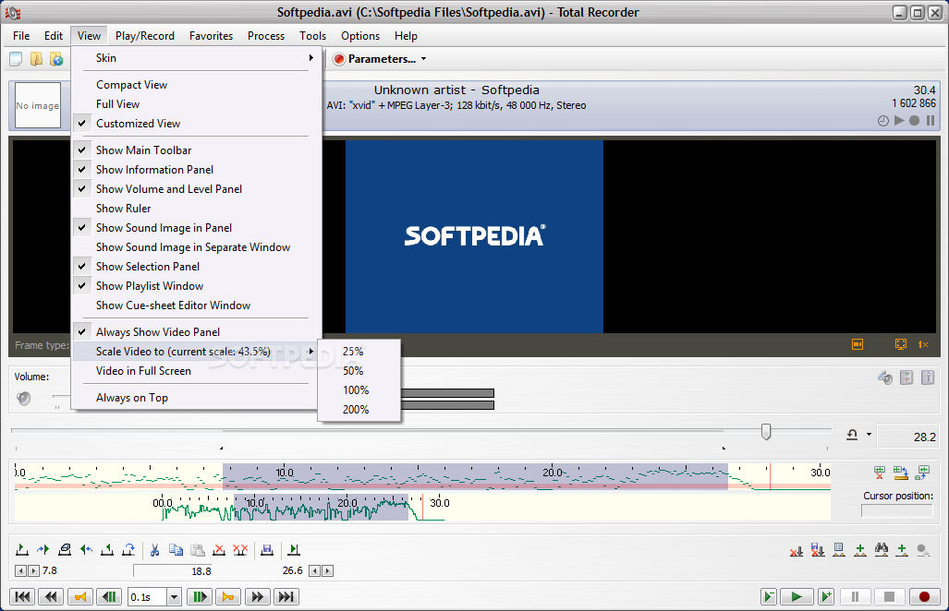Toggle Show Sound Image in Panel
This screenshot has width=949, height=611.
tap(197, 227)
